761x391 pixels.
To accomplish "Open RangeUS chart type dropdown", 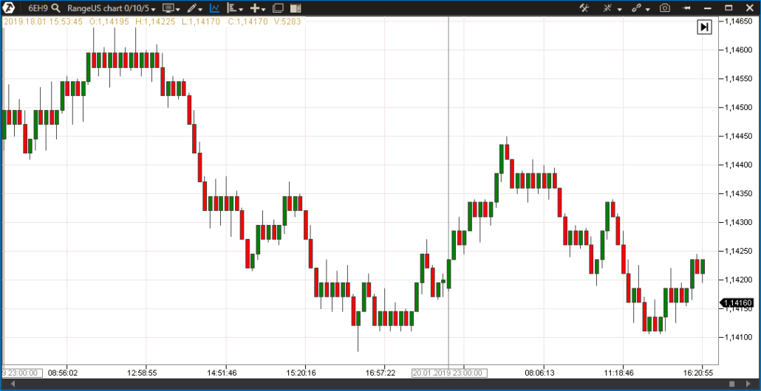I will click(112, 8).
